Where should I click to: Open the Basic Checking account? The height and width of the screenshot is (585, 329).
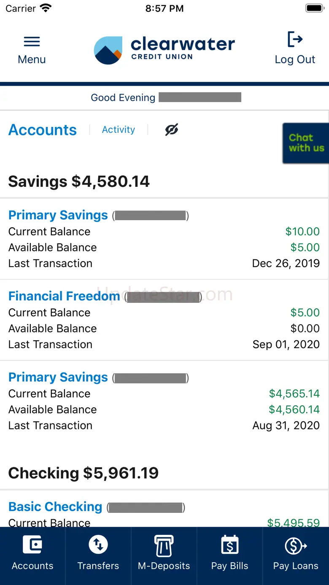coord(55,507)
